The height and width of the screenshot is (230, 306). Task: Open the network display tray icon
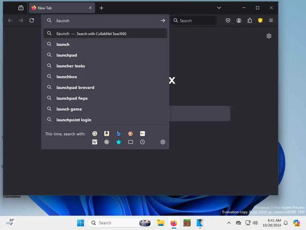pyautogui.click(x=248, y=223)
